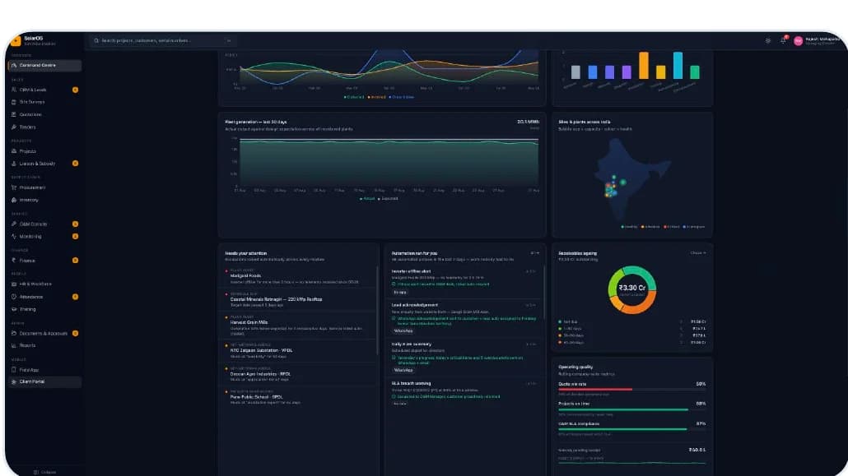Click Quote win rate progress bar

pyautogui.click(x=631, y=389)
